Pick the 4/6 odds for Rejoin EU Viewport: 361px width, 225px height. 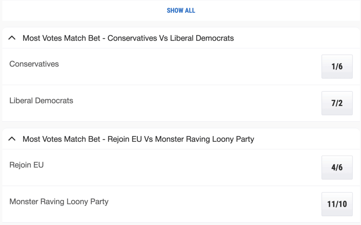(x=337, y=167)
